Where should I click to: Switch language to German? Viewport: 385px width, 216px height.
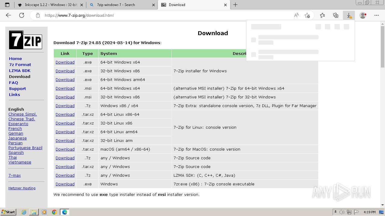pos(16,133)
